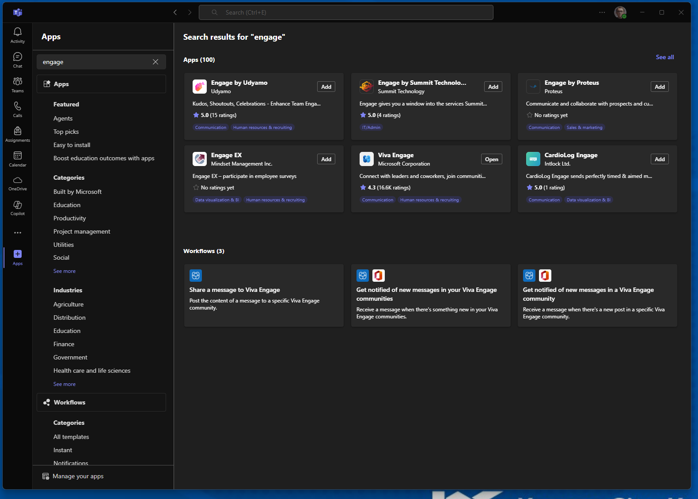
Task: Clear the engage search text
Action: pyautogui.click(x=156, y=62)
